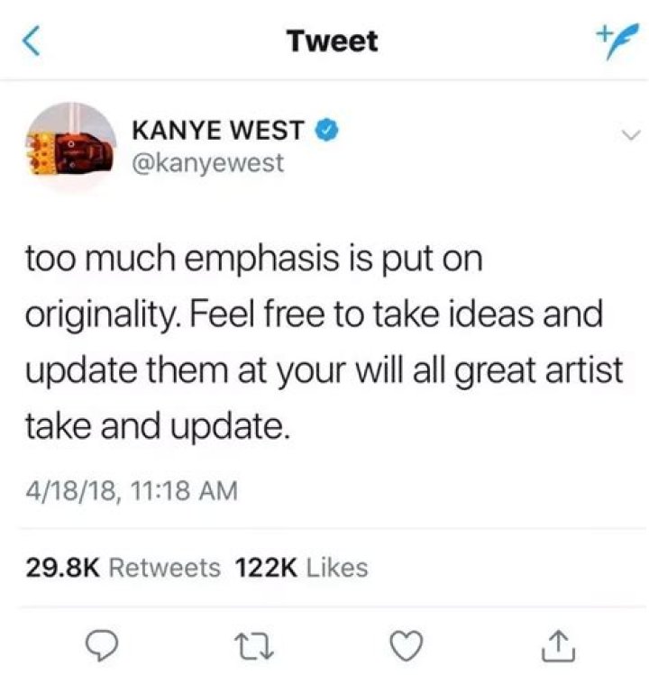Share the tweet via upload arrow icon

click(558, 646)
